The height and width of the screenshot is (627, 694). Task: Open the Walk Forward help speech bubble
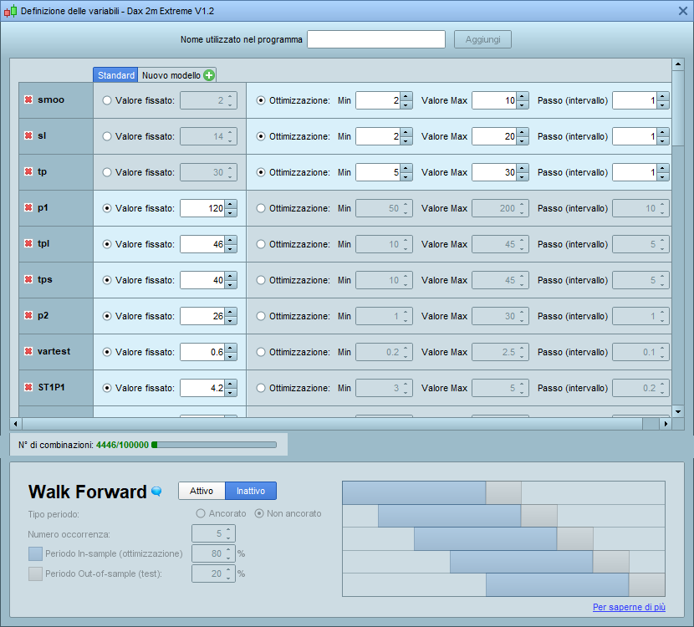coord(156,492)
